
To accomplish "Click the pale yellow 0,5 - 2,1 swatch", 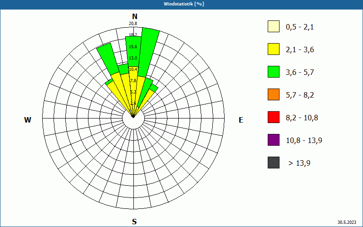I will pos(274,26).
